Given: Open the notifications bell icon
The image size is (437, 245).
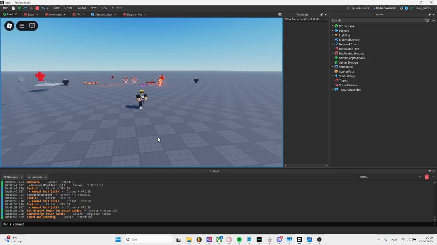Looking at the screenshot, I should tap(402, 8).
